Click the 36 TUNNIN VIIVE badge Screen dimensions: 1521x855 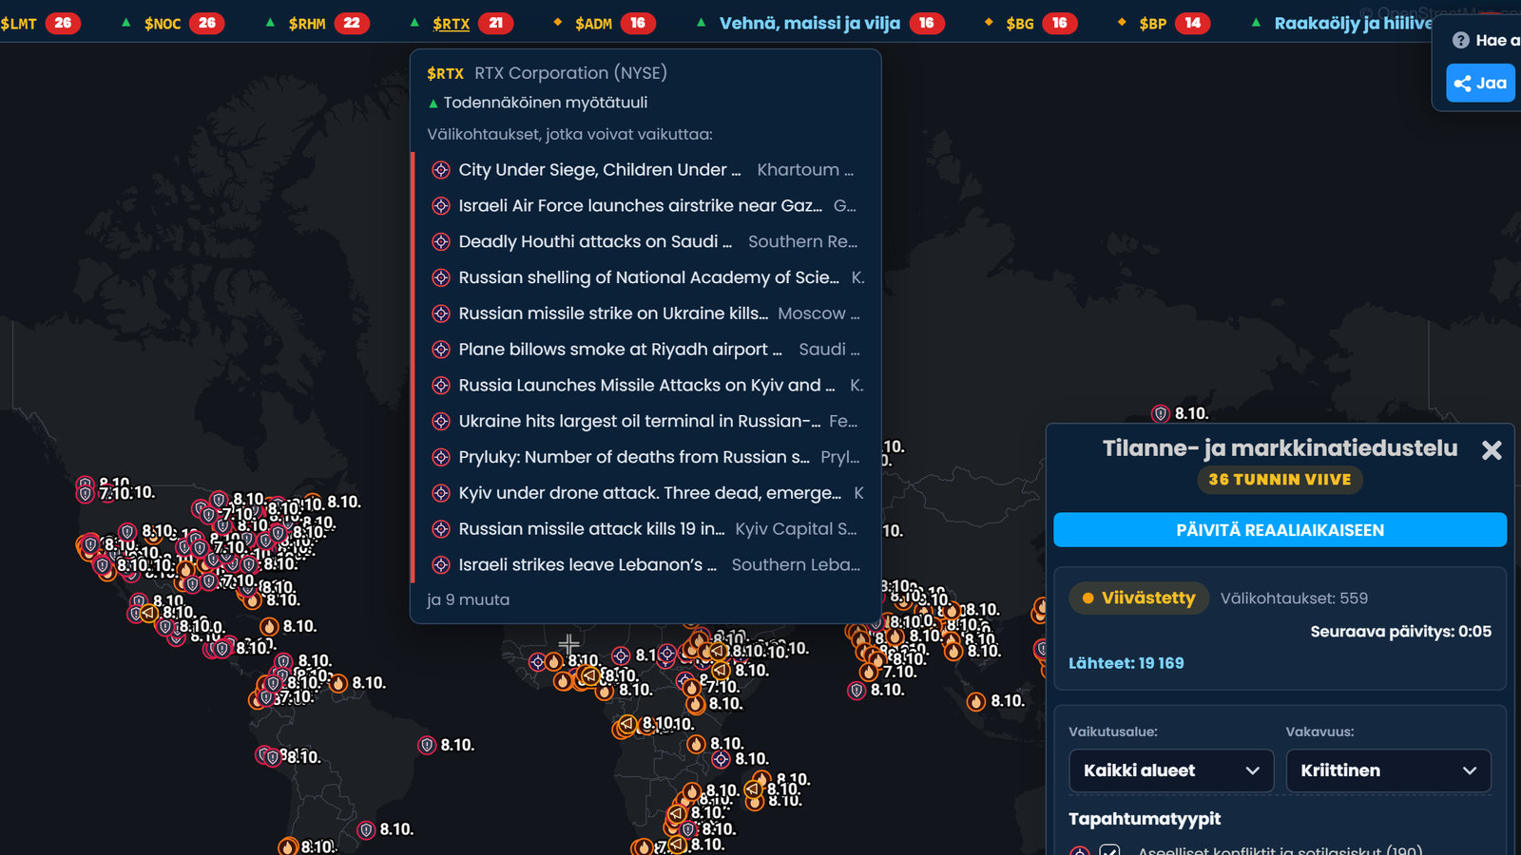point(1280,480)
